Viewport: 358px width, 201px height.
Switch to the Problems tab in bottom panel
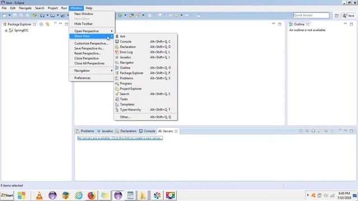click(85, 131)
